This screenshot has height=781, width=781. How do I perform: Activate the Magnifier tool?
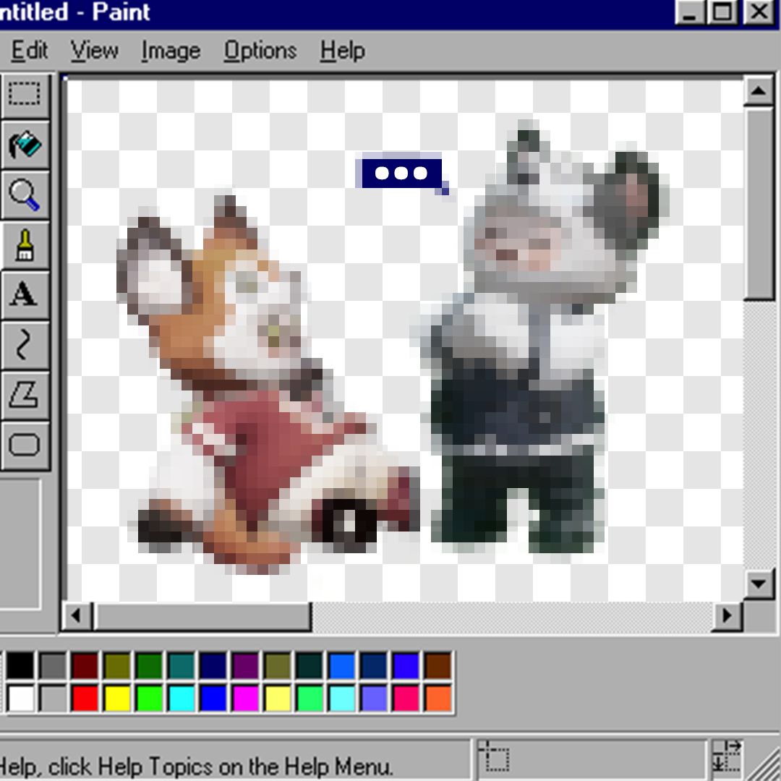(x=25, y=195)
